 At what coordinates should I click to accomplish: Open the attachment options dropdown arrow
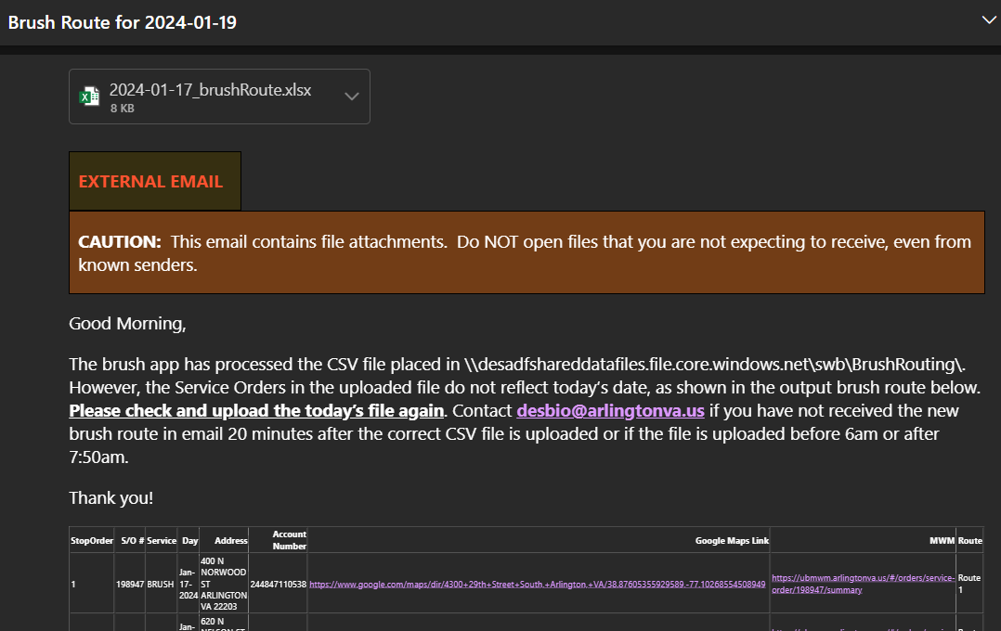coord(352,97)
